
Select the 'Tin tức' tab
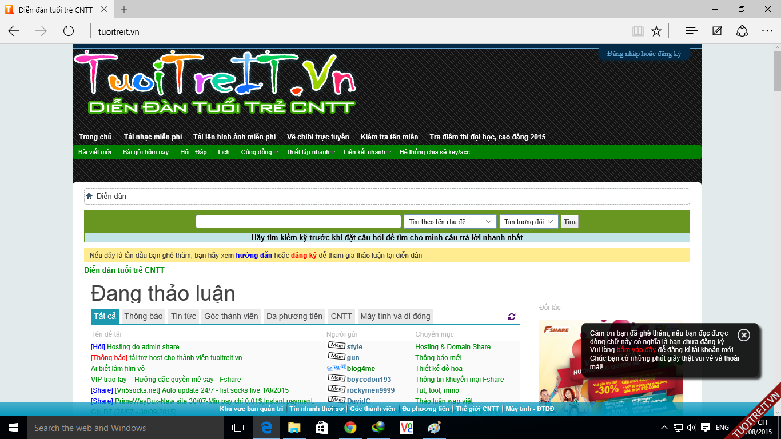(x=183, y=316)
